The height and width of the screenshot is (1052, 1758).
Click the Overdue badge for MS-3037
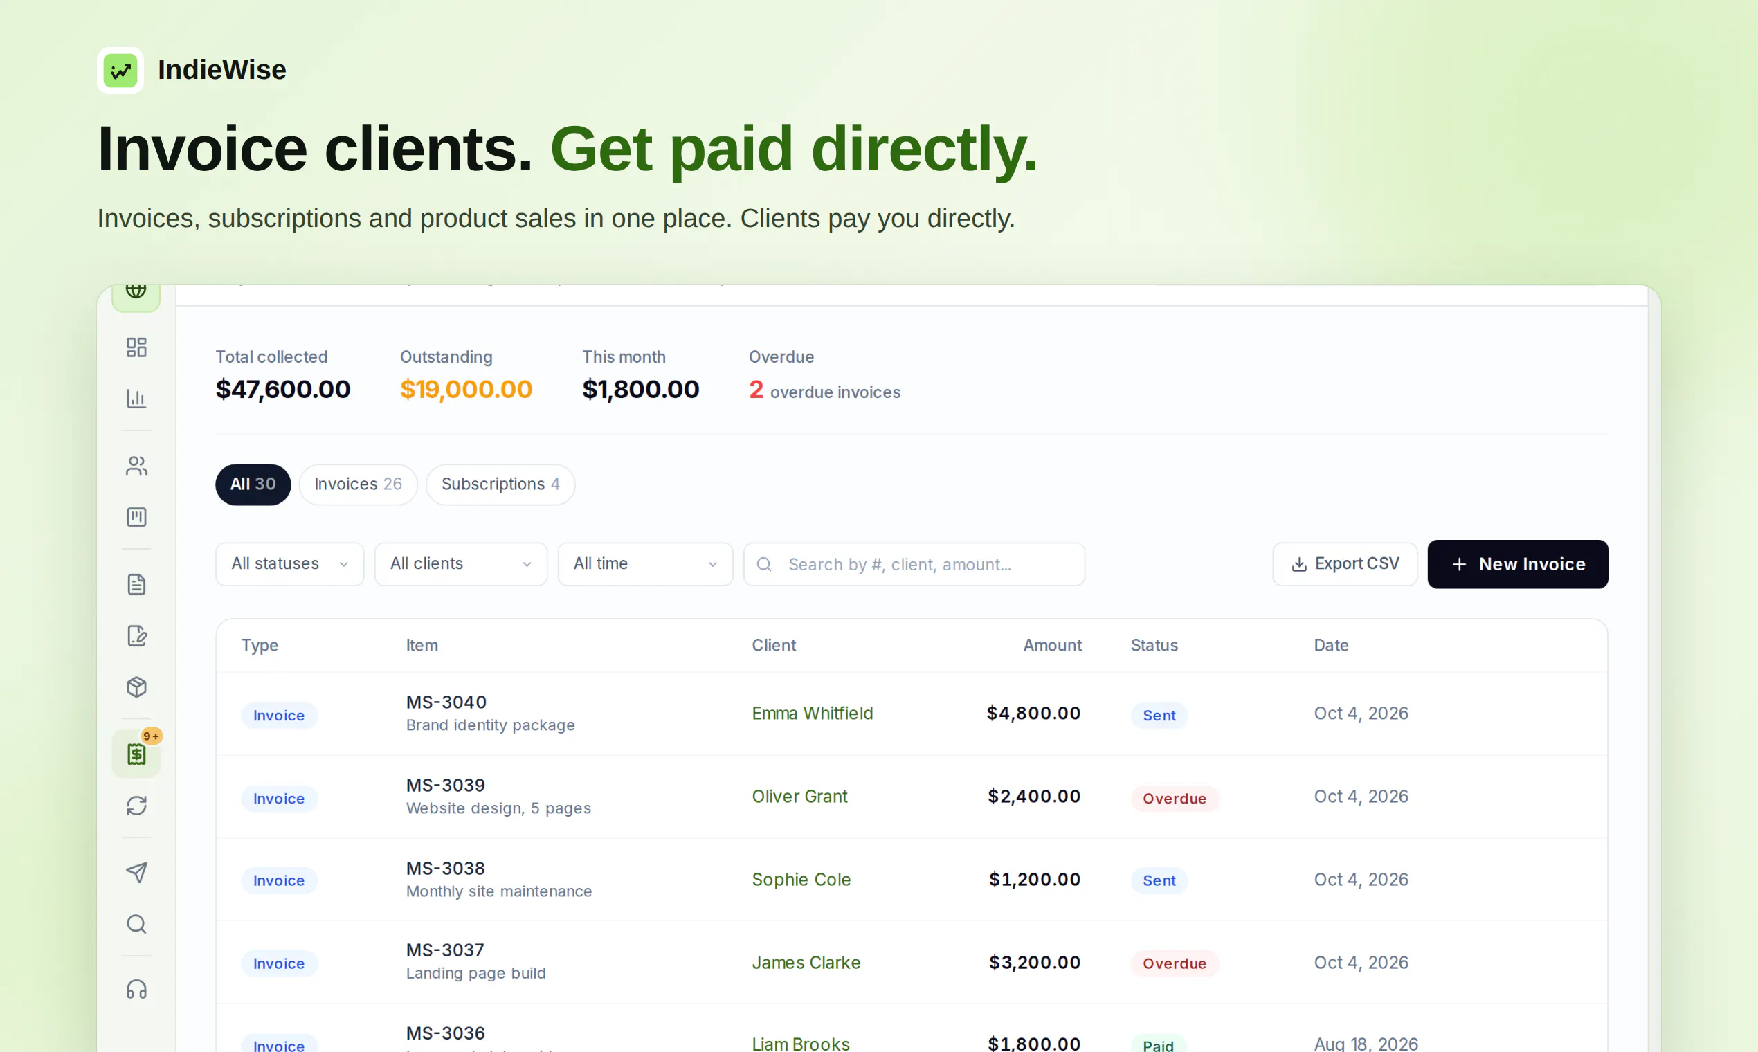click(x=1175, y=963)
